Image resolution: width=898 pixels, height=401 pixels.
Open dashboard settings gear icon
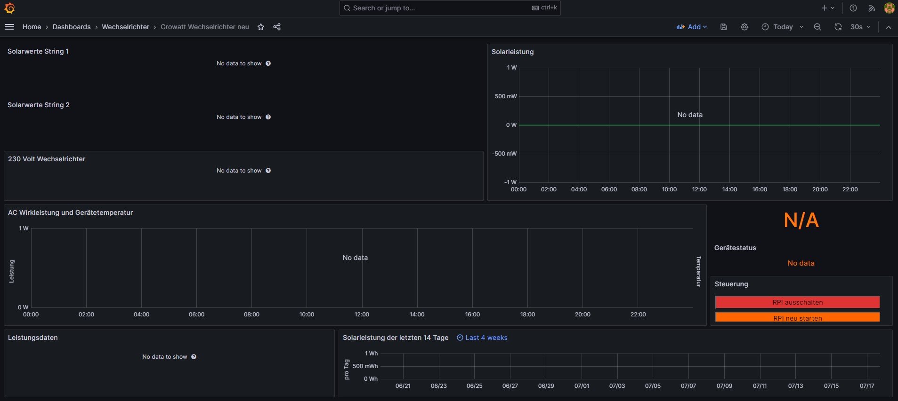coord(744,27)
